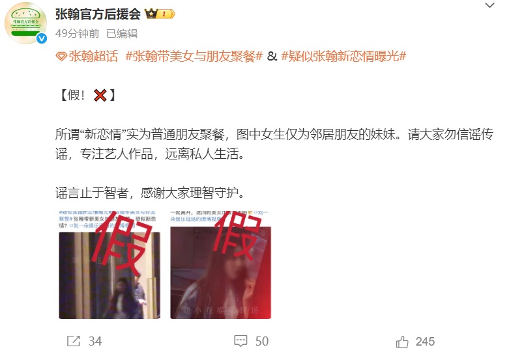The height and width of the screenshot is (356, 511).
Task: Open the crown membership level badge
Action: 160,14
